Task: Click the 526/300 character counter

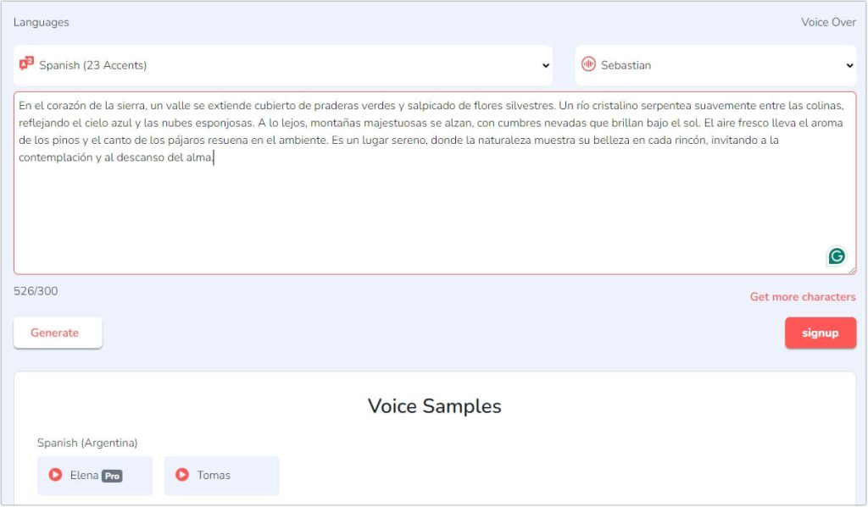Action: (x=36, y=291)
